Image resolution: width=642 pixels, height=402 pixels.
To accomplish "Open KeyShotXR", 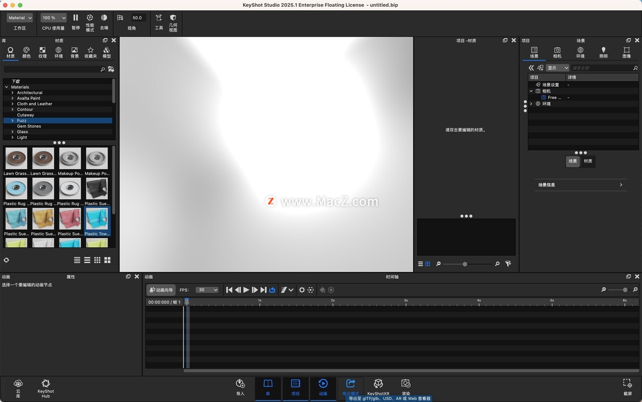I will tap(378, 387).
